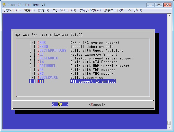Click 'Build with UDP tunnel support' description

click(x=100, y=66)
